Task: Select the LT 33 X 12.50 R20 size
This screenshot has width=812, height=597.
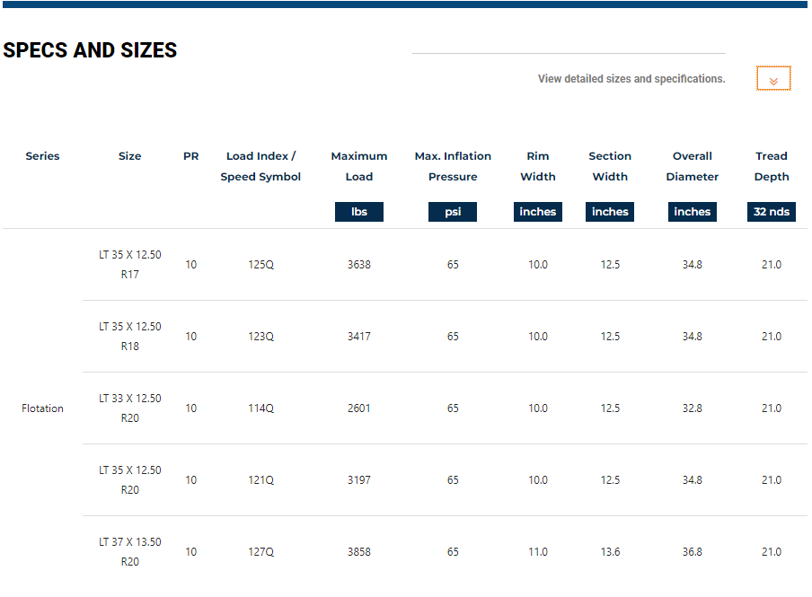Action: tap(130, 408)
